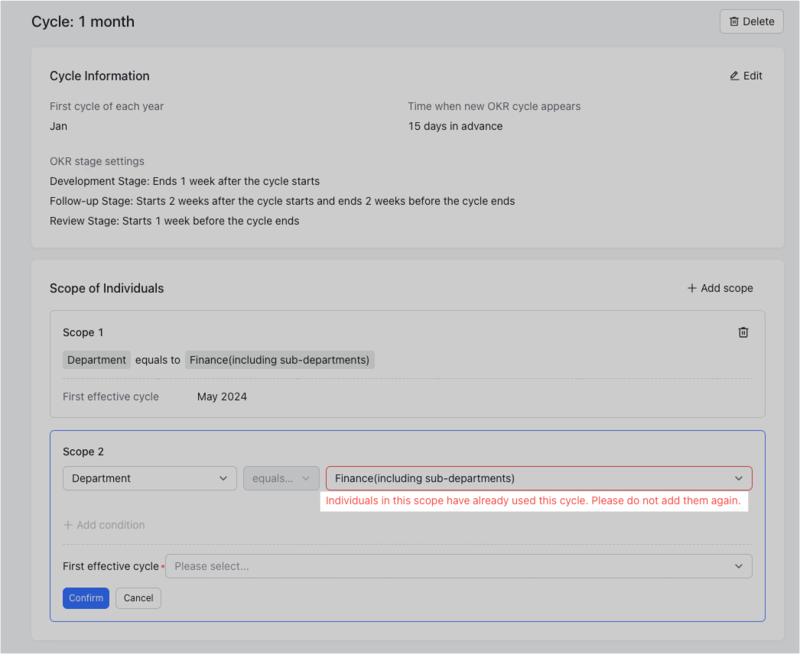Edit the Cycle Information
This screenshot has width=800, height=654.
[746, 76]
